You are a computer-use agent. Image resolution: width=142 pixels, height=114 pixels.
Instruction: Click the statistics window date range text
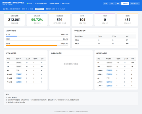[x=21, y=9]
